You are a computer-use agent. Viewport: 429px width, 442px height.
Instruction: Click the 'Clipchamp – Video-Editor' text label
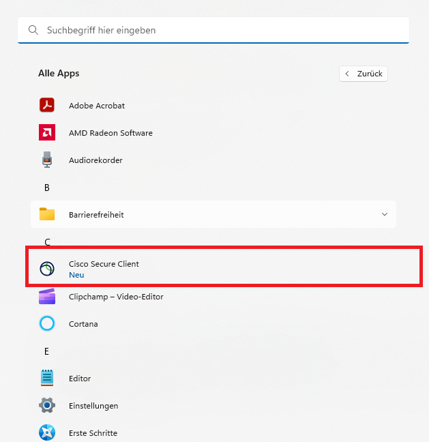tap(116, 297)
